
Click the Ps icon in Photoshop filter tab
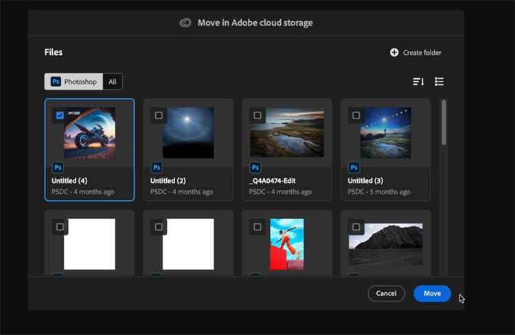[56, 82]
